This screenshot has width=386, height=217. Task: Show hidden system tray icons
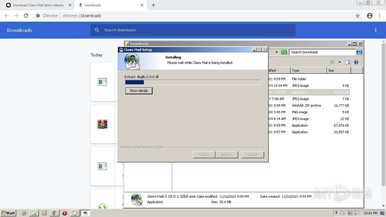point(336,213)
